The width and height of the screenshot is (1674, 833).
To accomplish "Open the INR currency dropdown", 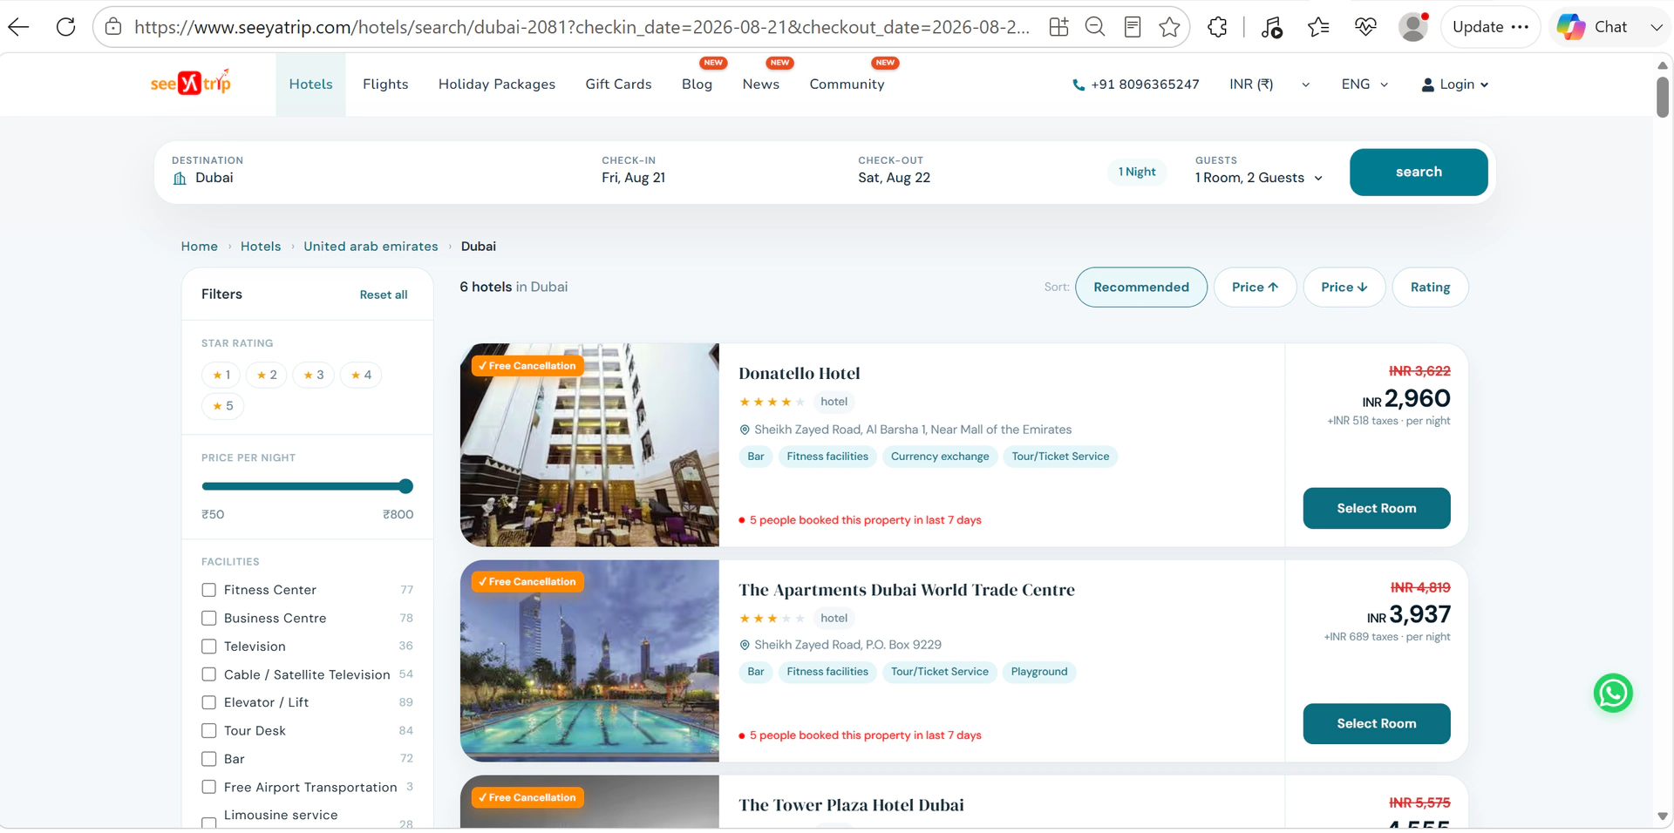I will coord(1269,85).
